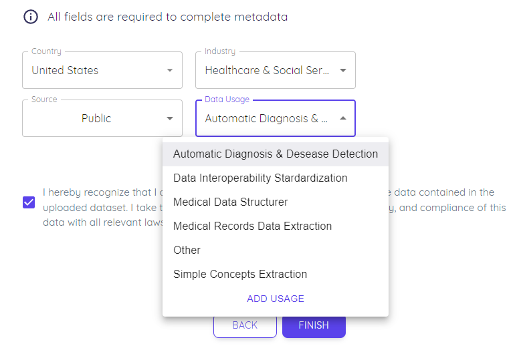Viewport: 517px width, 346px height.
Task: Click the FINISH button
Action: click(x=314, y=325)
